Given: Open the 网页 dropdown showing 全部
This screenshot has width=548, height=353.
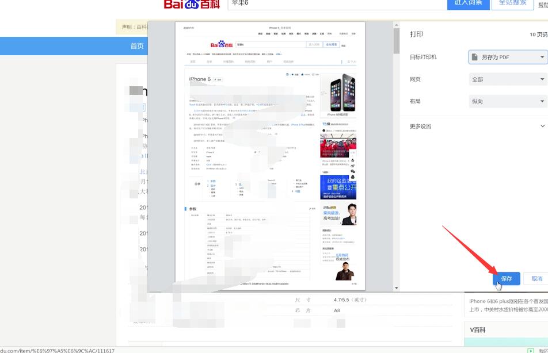Looking at the screenshot, I should click(508, 79).
